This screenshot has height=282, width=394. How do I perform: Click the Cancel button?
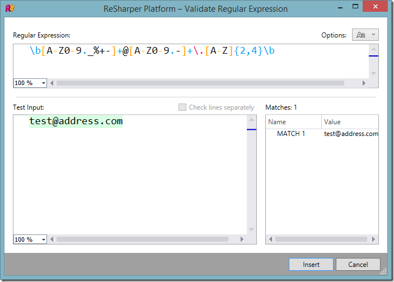tap(358, 265)
